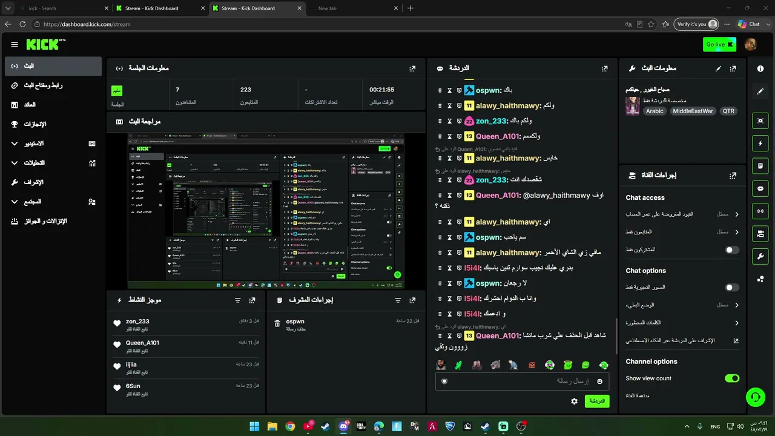The image size is (775, 436).
Task: Open File Explorer from the taskbar
Action: [x=272, y=426]
